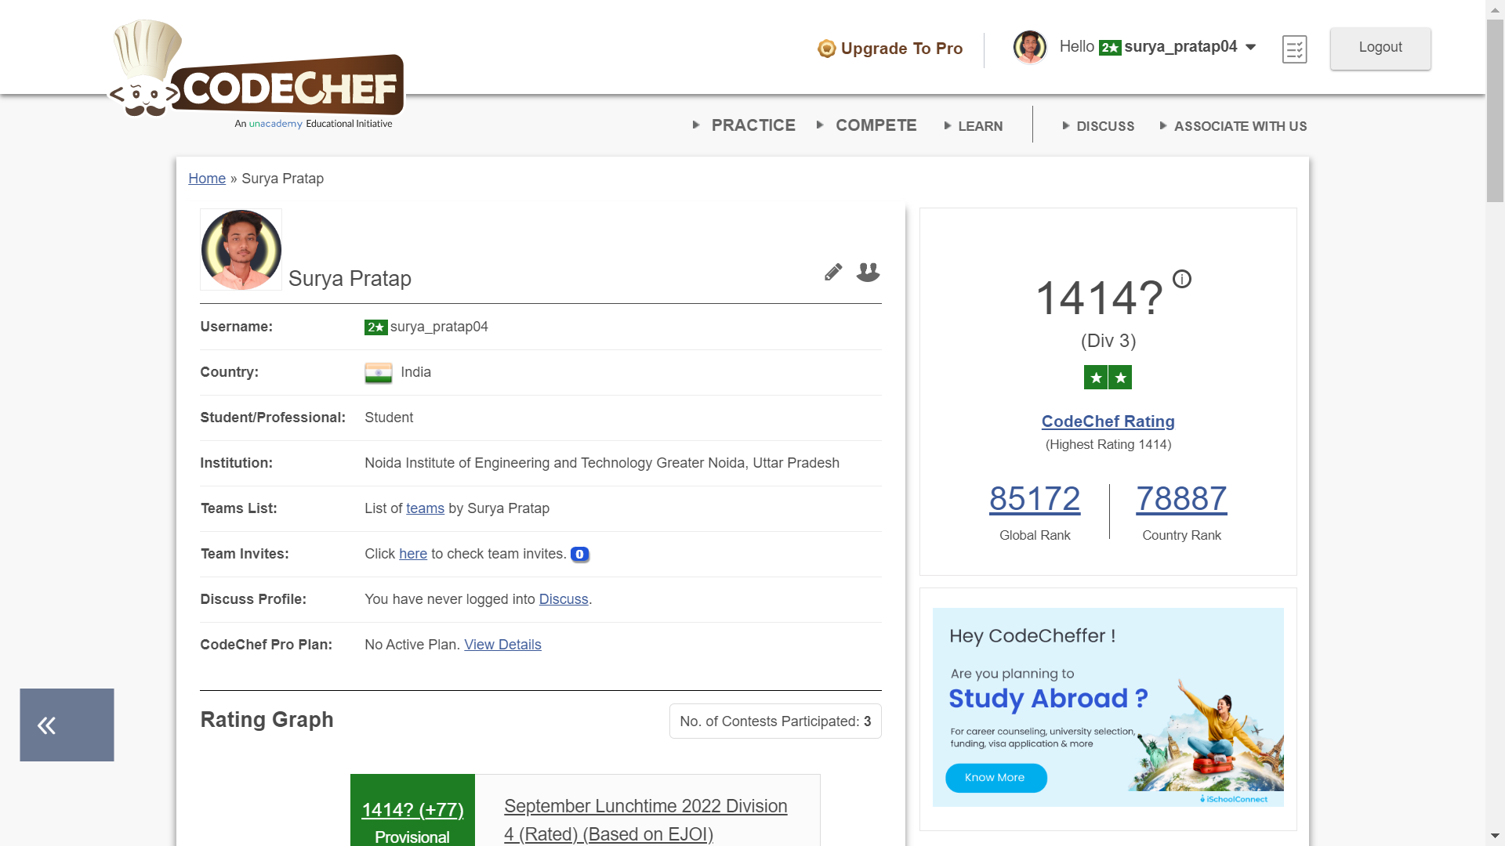Expand the left sidebar double-chevron panel
This screenshot has width=1505, height=846.
click(67, 725)
